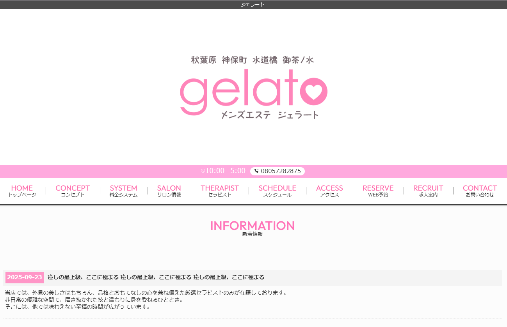Click the phone icon beside 08057282875
This screenshot has height=327, width=507.
point(256,171)
